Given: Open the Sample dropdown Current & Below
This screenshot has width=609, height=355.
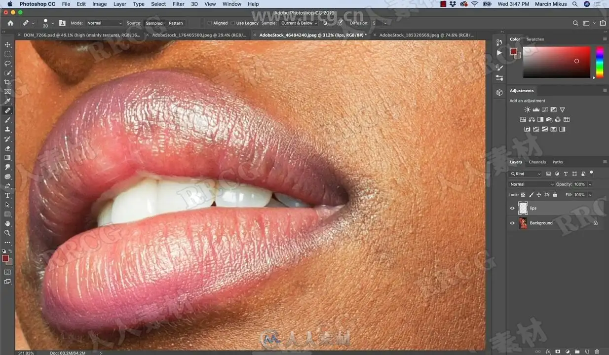Looking at the screenshot, I should 299,23.
